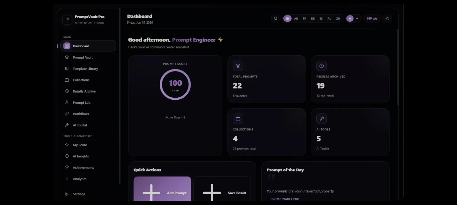Open Analytics from sidebar
457x205 pixels.
point(88,179)
